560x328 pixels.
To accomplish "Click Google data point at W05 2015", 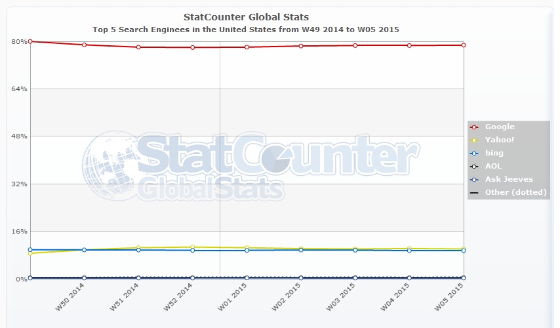I will 463,45.
